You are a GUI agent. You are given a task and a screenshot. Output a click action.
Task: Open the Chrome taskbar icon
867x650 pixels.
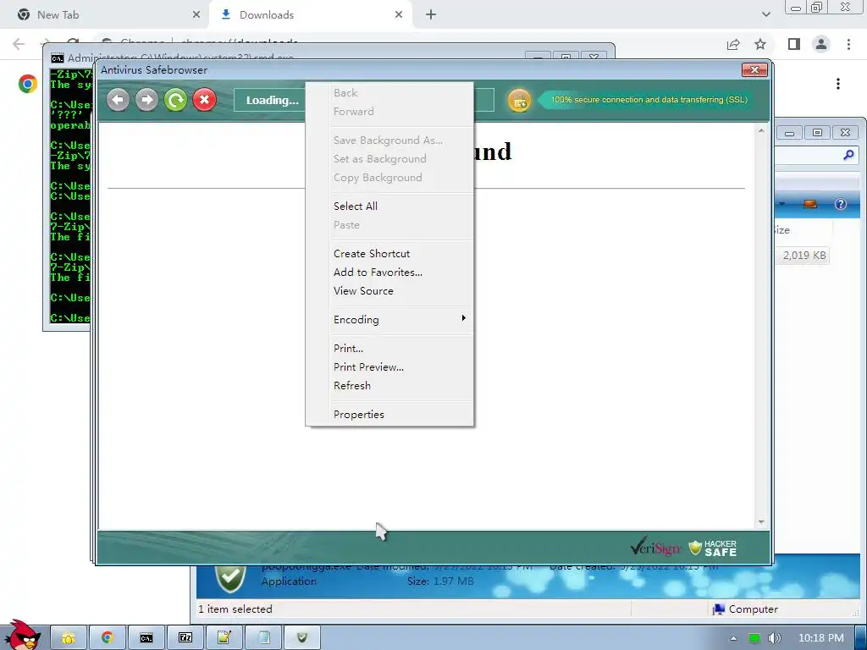(x=108, y=638)
